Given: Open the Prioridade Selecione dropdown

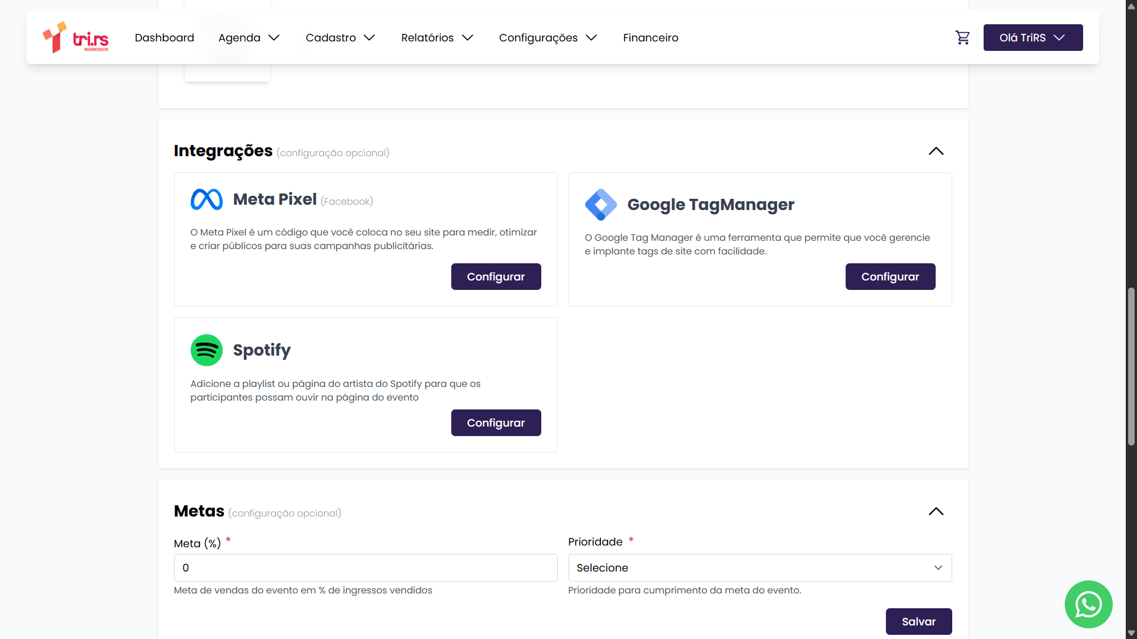Looking at the screenshot, I should click(759, 568).
